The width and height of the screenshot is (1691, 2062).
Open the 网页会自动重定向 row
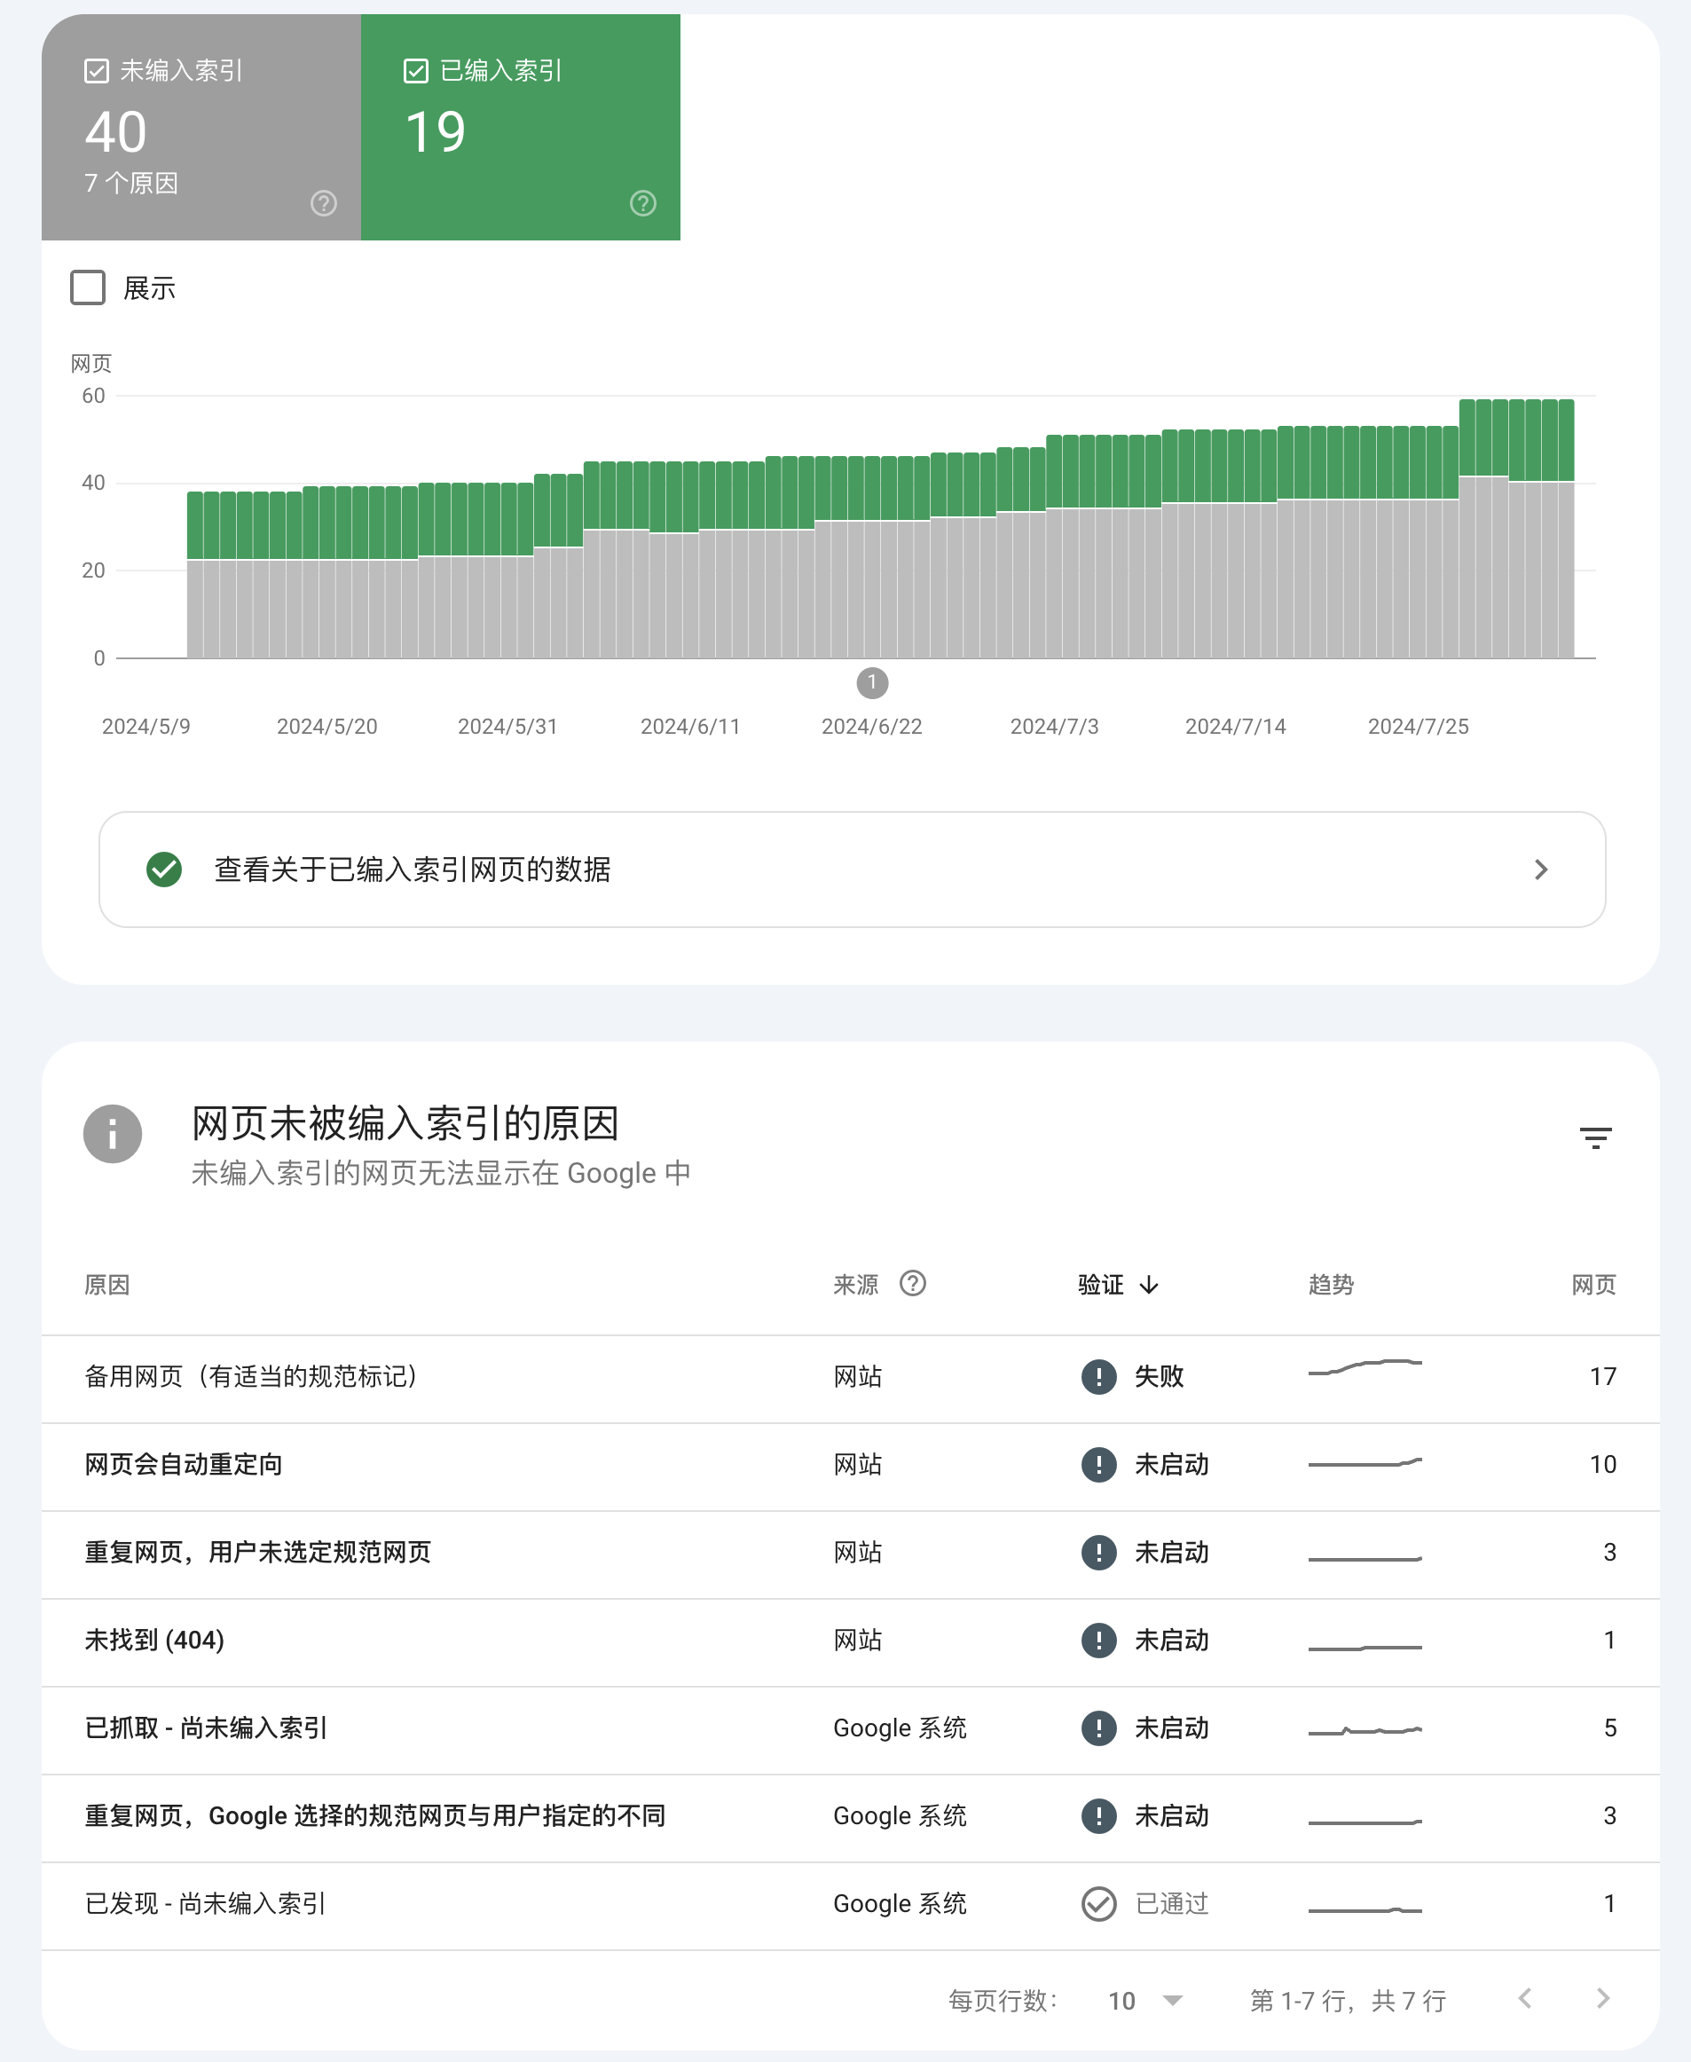(850, 1466)
